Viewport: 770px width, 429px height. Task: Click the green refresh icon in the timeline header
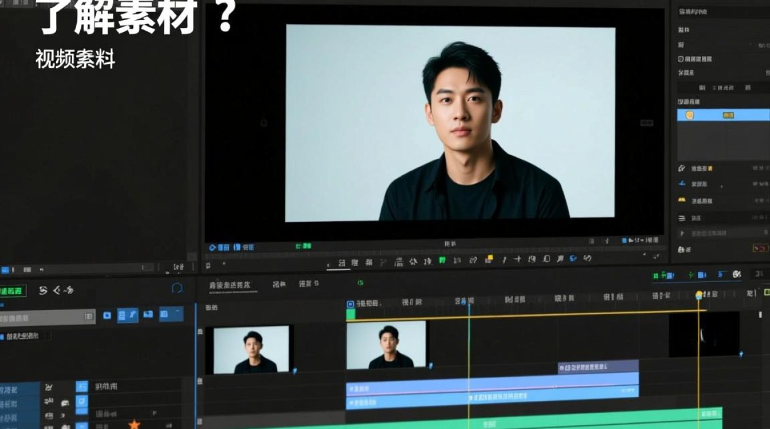tap(360, 283)
